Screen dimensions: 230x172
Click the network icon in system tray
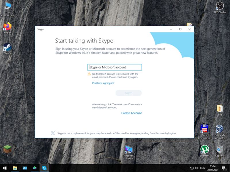tap(192, 168)
